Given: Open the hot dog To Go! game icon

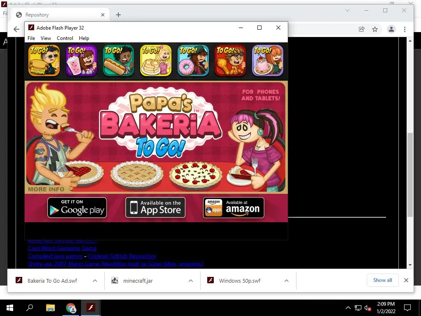Looking at the screenshot, I should pos(118,60).
